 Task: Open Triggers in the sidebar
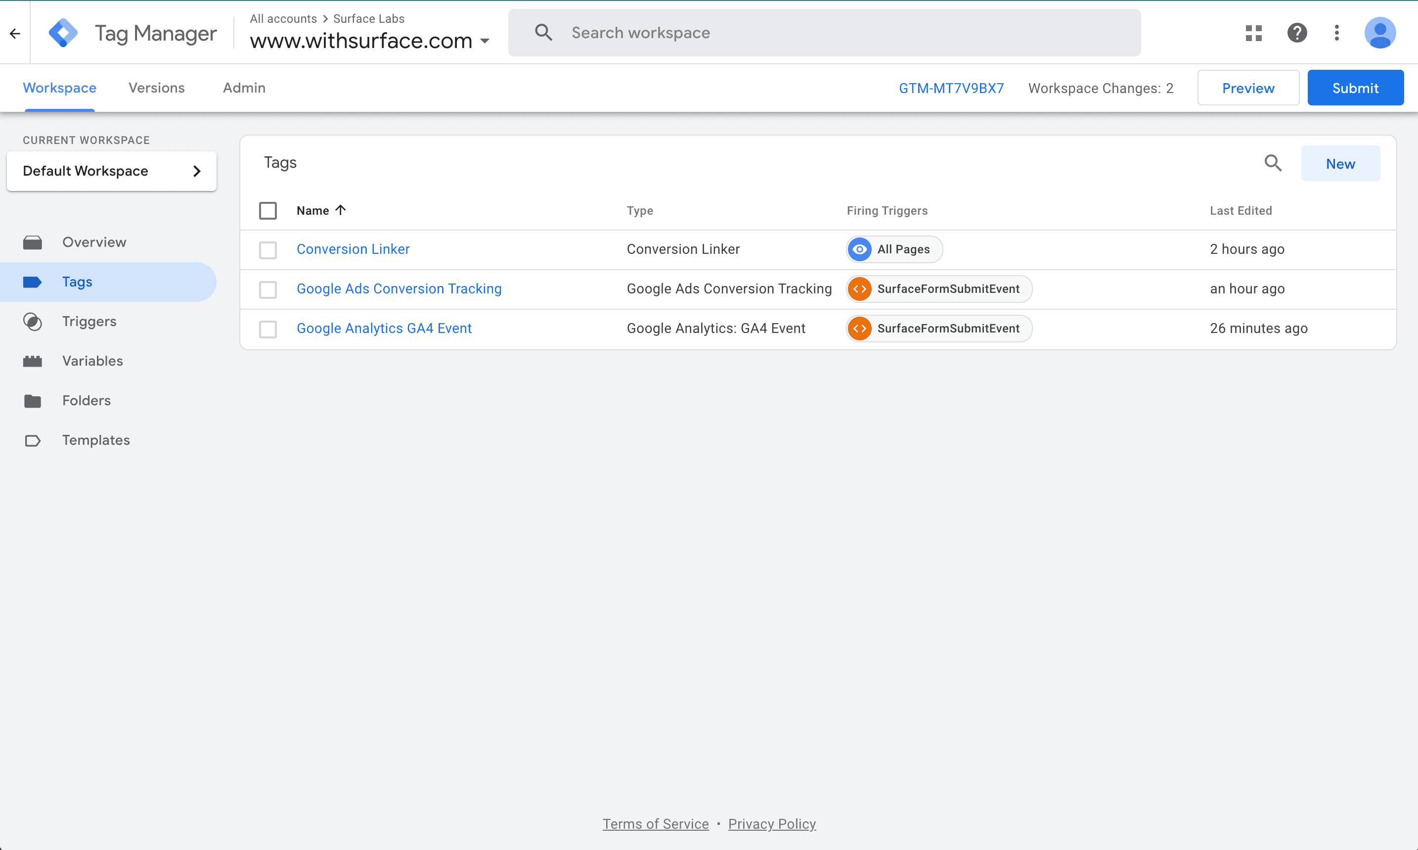click(x=108, y=321)
